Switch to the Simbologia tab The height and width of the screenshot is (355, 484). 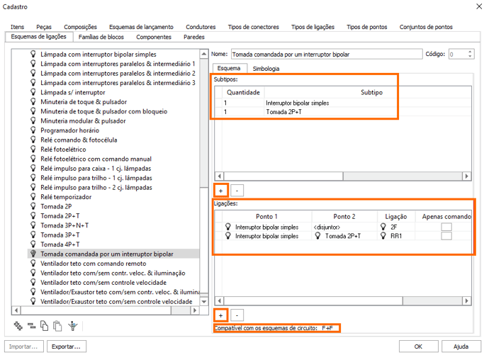[265, 69]
